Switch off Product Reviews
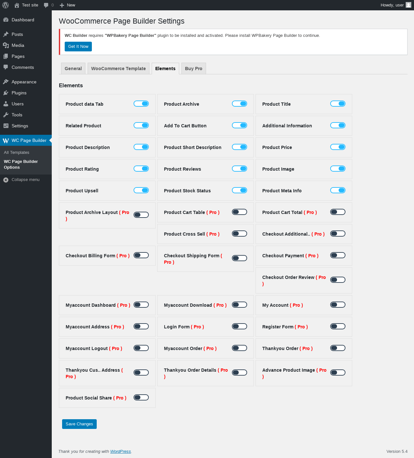The width and height of the screenshot is (414, 458). pos(240,169)
